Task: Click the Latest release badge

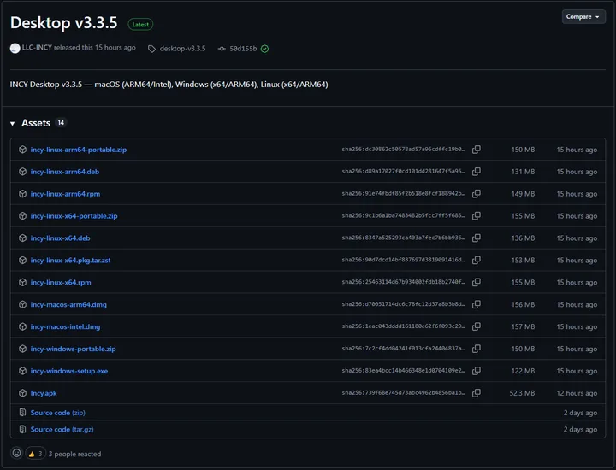Action: (x=140, y=24)
